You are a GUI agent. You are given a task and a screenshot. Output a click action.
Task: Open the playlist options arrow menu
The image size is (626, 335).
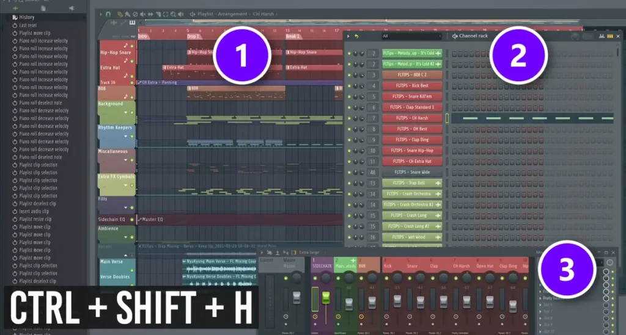[x=101, y=14]
